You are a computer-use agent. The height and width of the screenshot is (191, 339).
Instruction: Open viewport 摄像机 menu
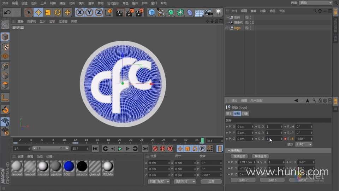(31, 21)
